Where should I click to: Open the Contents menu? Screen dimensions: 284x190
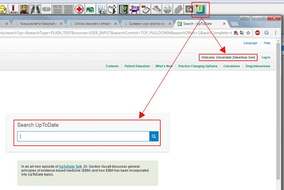tap(112, 66)
